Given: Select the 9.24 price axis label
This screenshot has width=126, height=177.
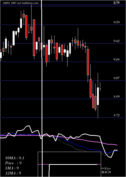Looking at the screenshot, I should [116, 59].
